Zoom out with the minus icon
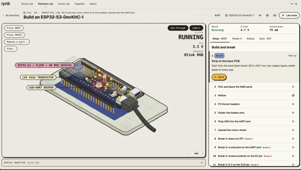Viewport: 301px width, 170px height. (x=190, y=154)
